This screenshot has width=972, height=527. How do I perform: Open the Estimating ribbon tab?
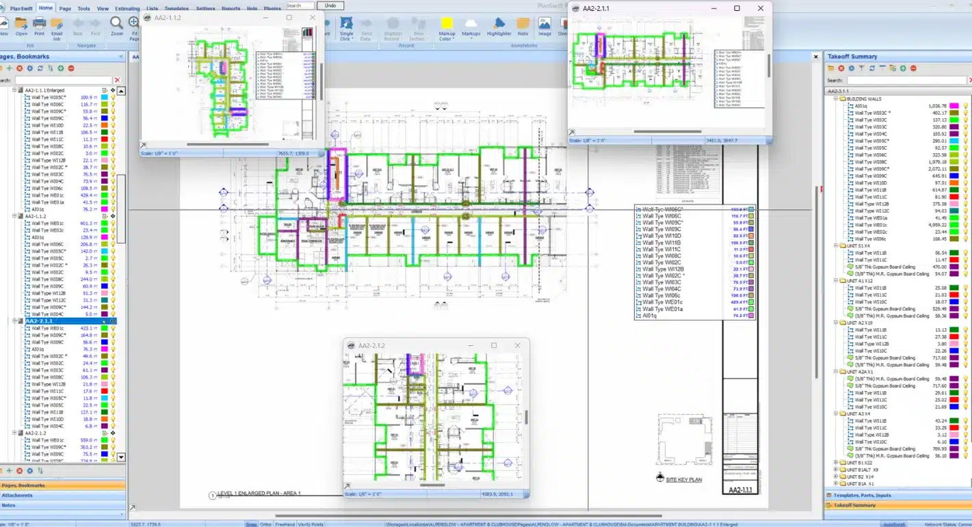tap(127, 9)
